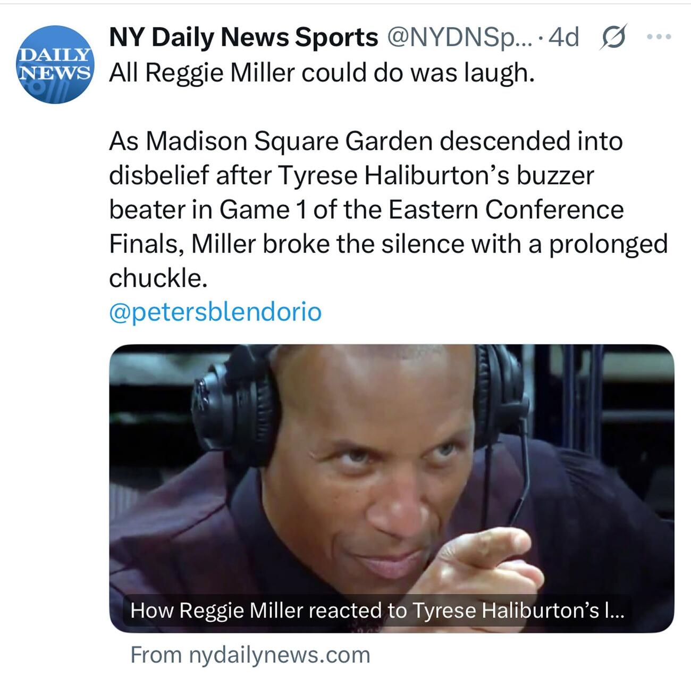Click the NY Daily News Sports account name

point(243,37)
